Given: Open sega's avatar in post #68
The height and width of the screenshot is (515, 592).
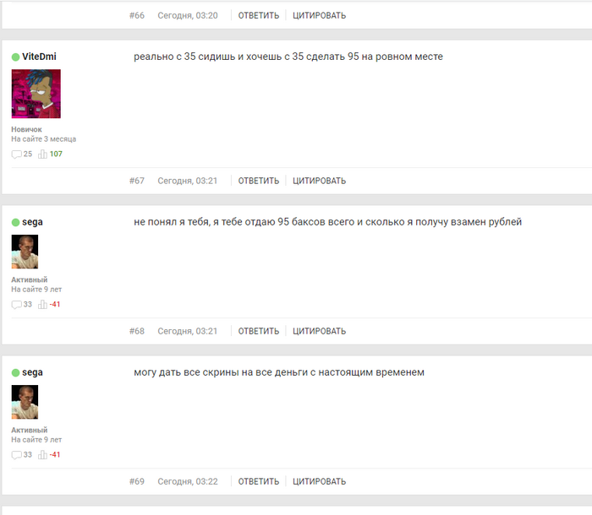Looking at the screenshot, I should click(25, 252).
